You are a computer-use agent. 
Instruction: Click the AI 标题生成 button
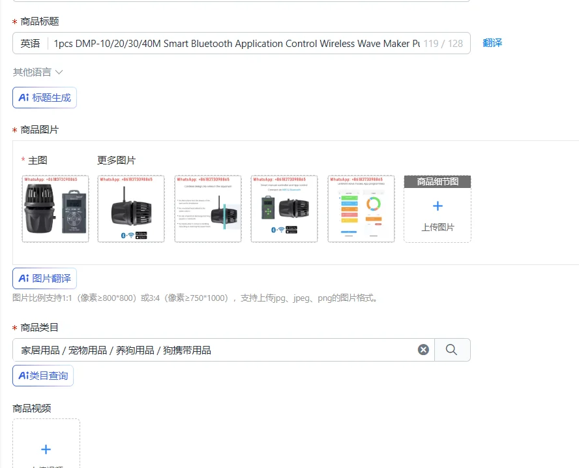click(45, 98)
